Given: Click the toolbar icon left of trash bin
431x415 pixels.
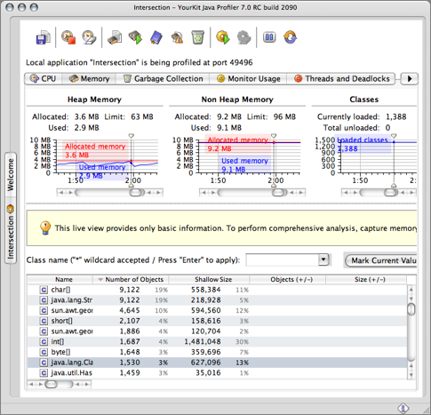Looking at the screenshot, I should click(x=177, y=37).
